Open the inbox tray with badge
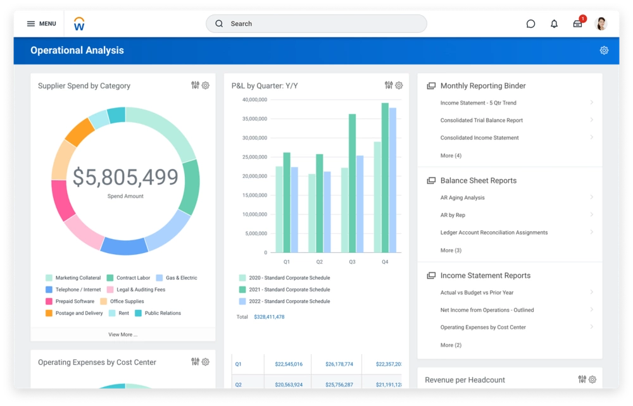The width and height of the screenshot is (633, 406). point(578,24)
